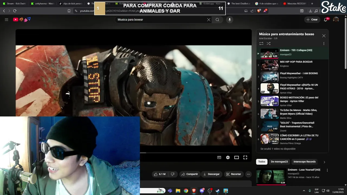Open options for Lose Yourself recommendation

pyautogui.click(x=327, y=170)
